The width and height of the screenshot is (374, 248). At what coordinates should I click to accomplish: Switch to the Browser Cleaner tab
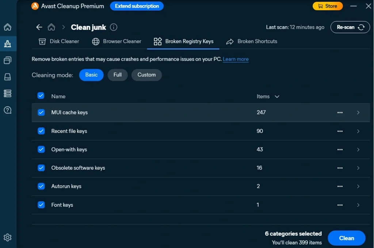coord(117,42)
